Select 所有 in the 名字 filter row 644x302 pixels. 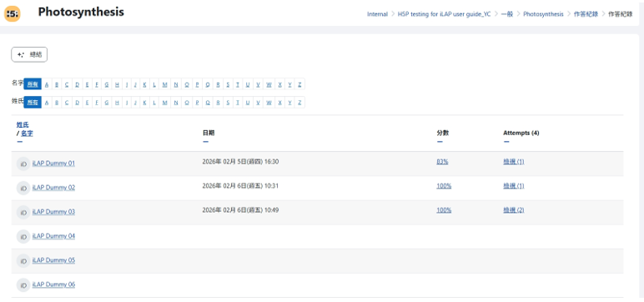[x=33, y=84]
